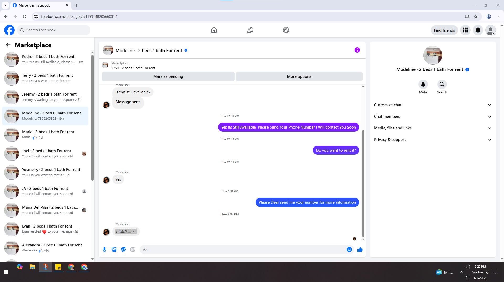Open the Friends icon in top navigation

click(250, 30)
